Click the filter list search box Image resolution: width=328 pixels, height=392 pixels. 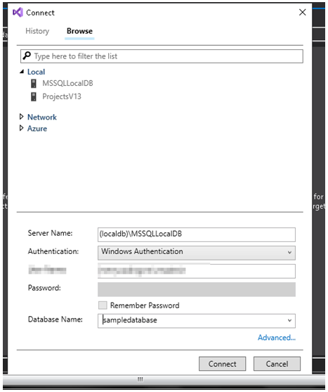pos(162,56)
